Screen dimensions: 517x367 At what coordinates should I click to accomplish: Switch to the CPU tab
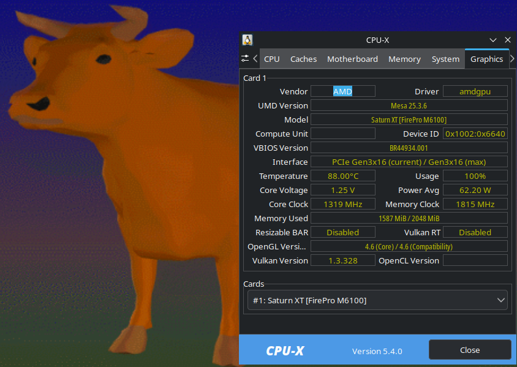(x=271, y=59)
